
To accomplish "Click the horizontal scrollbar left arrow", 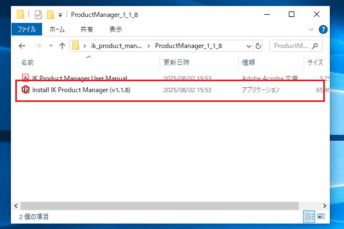I will click(x=16, y=206).
